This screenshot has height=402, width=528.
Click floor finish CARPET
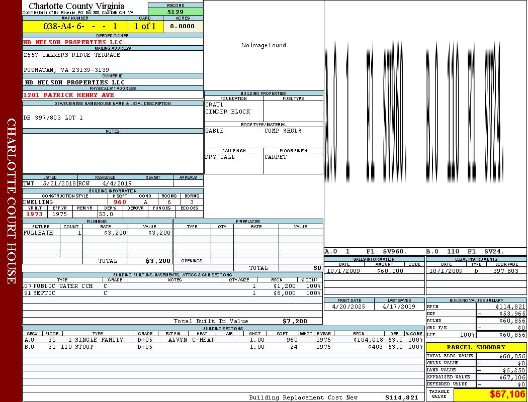pos(276,157)
